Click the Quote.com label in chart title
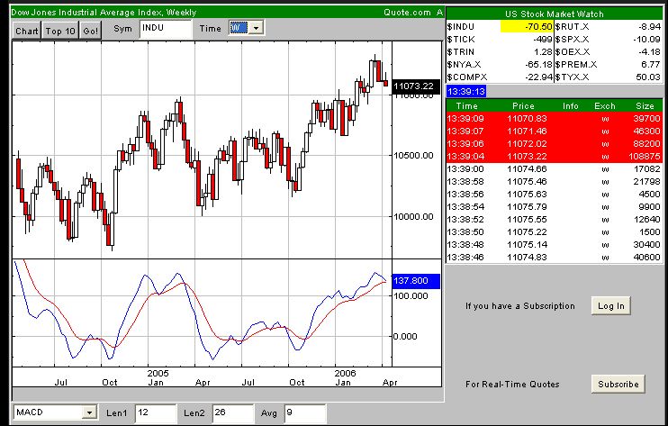 [x=407, y=13]
